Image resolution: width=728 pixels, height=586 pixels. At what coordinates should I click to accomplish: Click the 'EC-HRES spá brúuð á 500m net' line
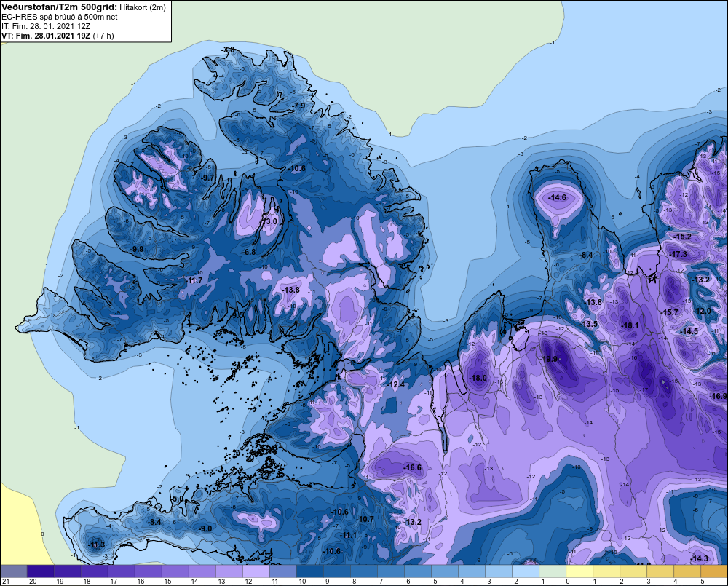[x=60, y=17]
